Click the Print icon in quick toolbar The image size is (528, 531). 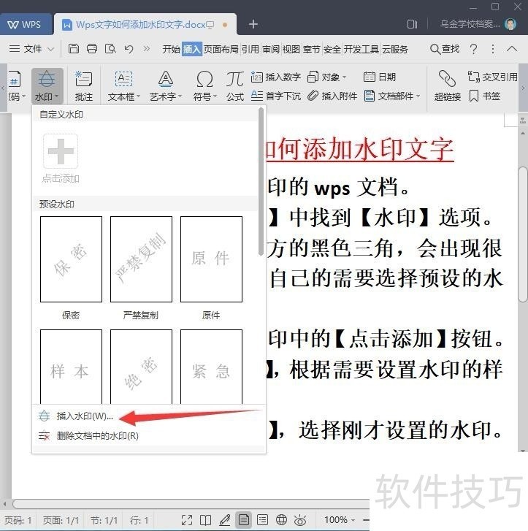coord(92,49)
